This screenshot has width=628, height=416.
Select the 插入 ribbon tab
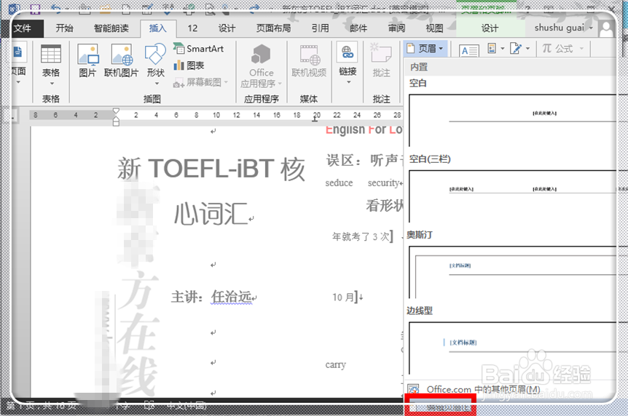(158, 28)
